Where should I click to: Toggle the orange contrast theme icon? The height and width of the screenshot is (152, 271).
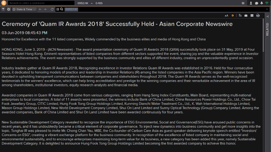pyautogui.click(x=233, y=16)
